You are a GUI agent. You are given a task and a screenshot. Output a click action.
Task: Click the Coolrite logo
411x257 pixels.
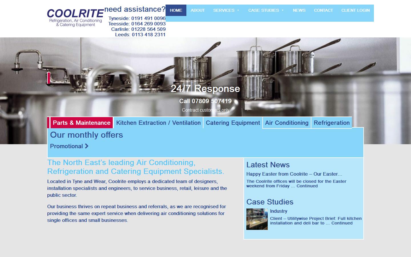[75, 17]
